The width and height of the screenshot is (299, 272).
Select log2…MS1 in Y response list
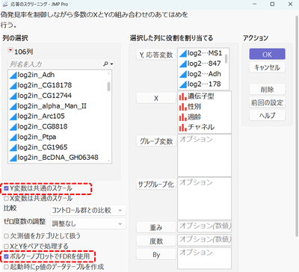(x=201, y=53)
